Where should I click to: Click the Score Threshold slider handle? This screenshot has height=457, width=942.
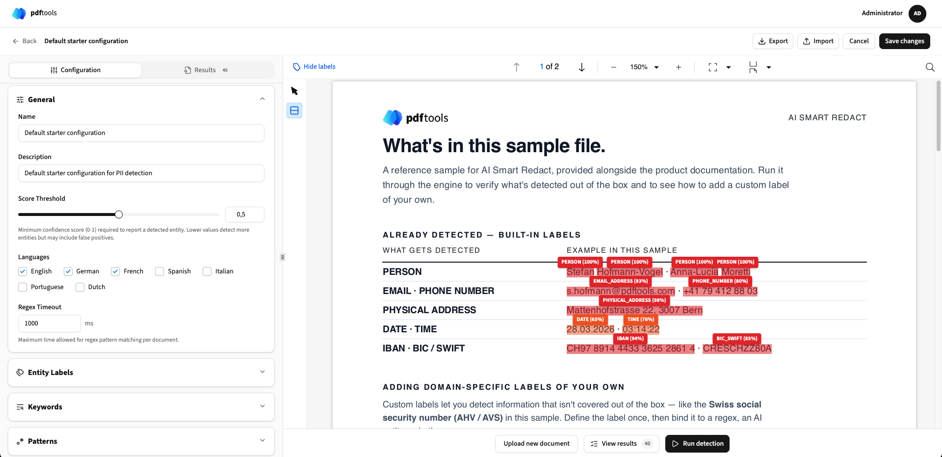[119, 215]
